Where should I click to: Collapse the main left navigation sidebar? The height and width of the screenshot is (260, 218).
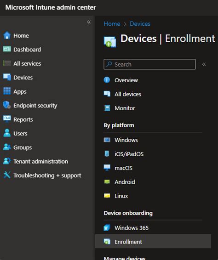pos(89,22)
